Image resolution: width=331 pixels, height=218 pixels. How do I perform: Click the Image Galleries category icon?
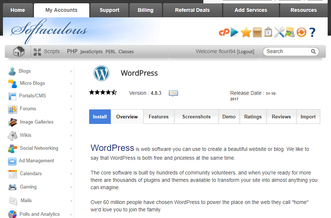13,122
